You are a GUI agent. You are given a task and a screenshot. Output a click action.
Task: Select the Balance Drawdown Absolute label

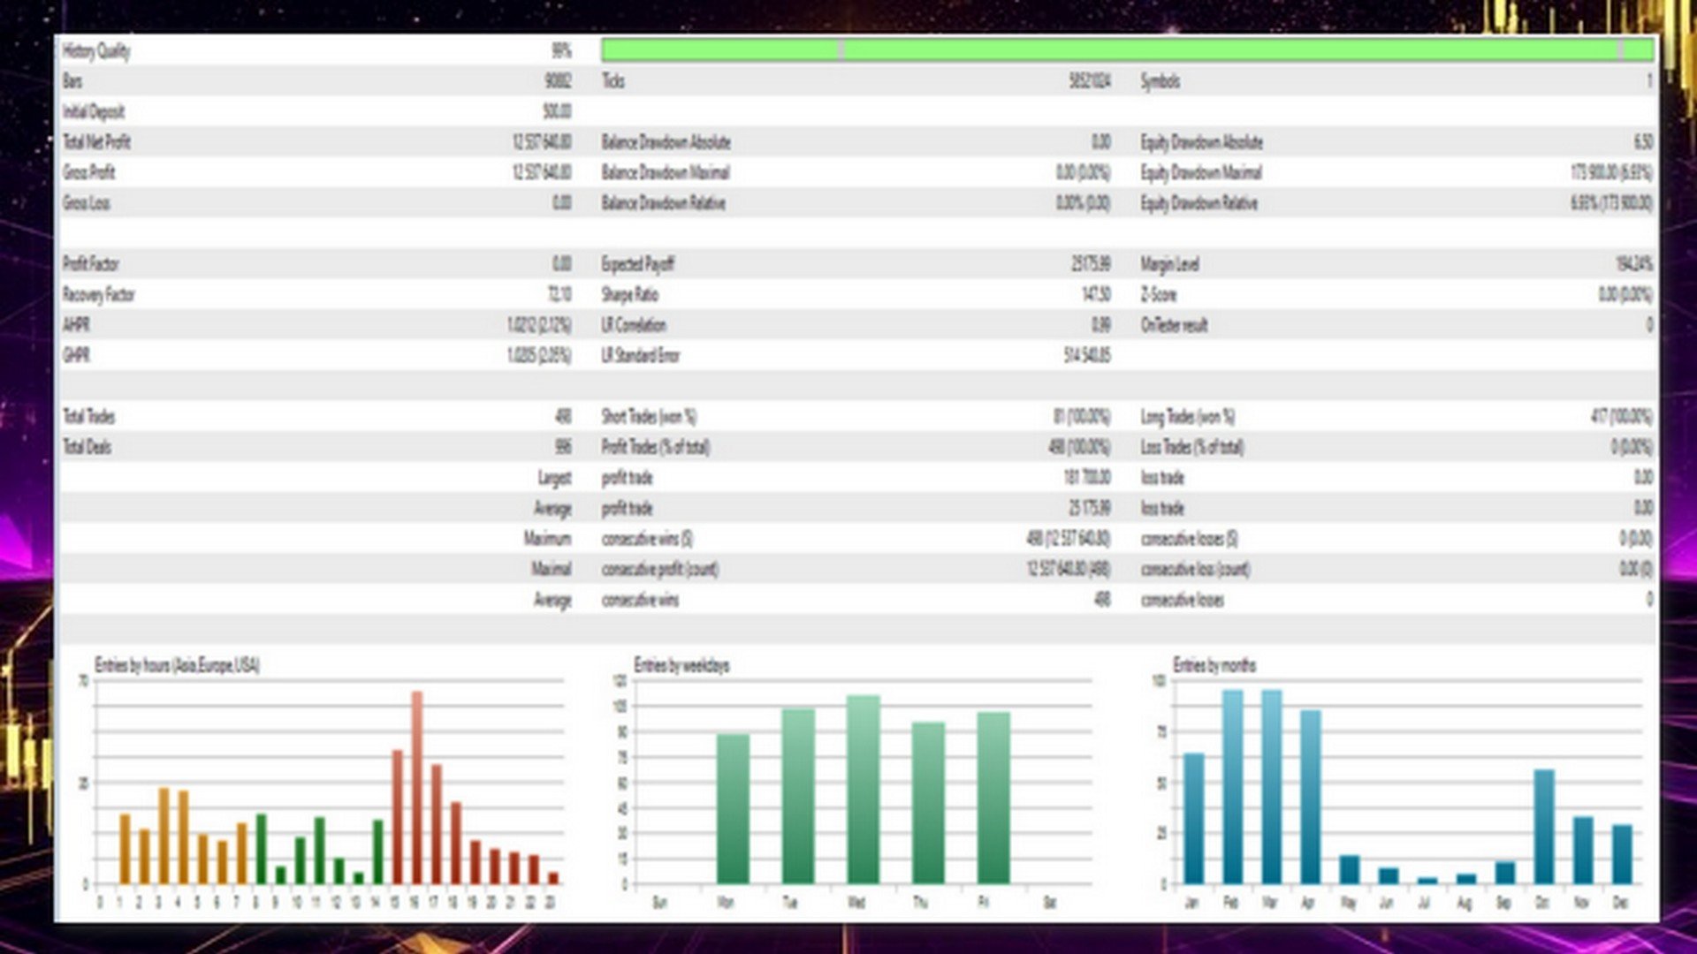point(666,142)
